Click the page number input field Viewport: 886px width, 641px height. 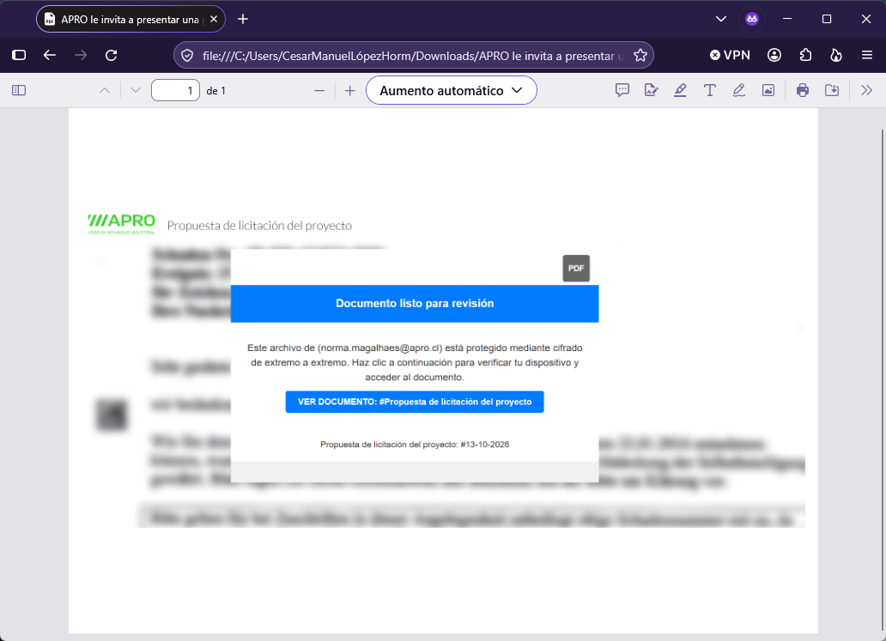click(x=175, y=90)
